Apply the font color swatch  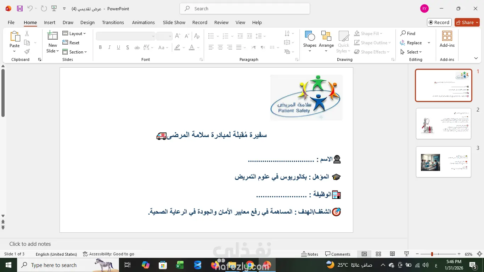(192, 47)
